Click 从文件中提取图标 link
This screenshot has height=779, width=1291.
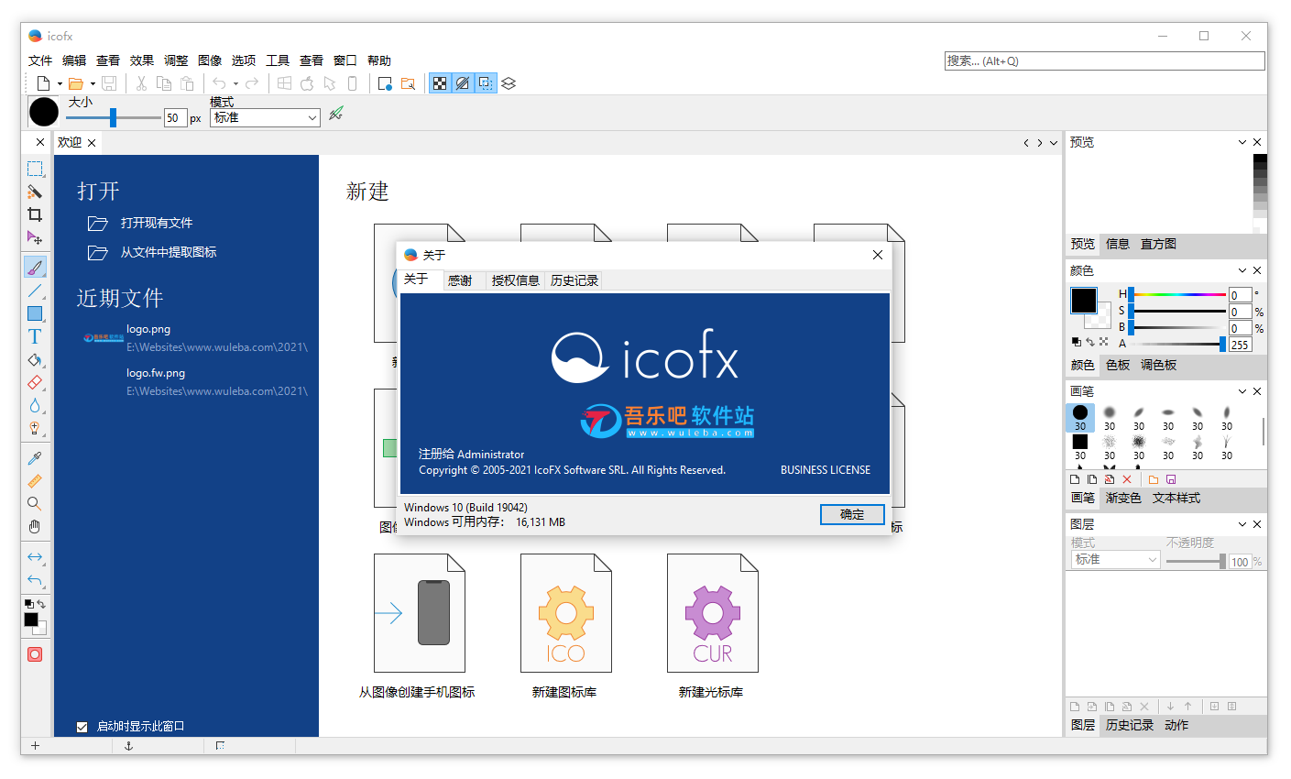[169, 252]
